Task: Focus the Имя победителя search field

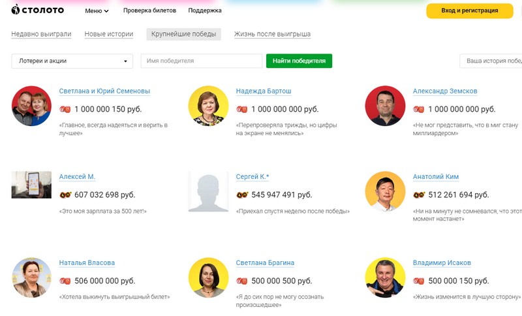Action: [x=202, y=61]
